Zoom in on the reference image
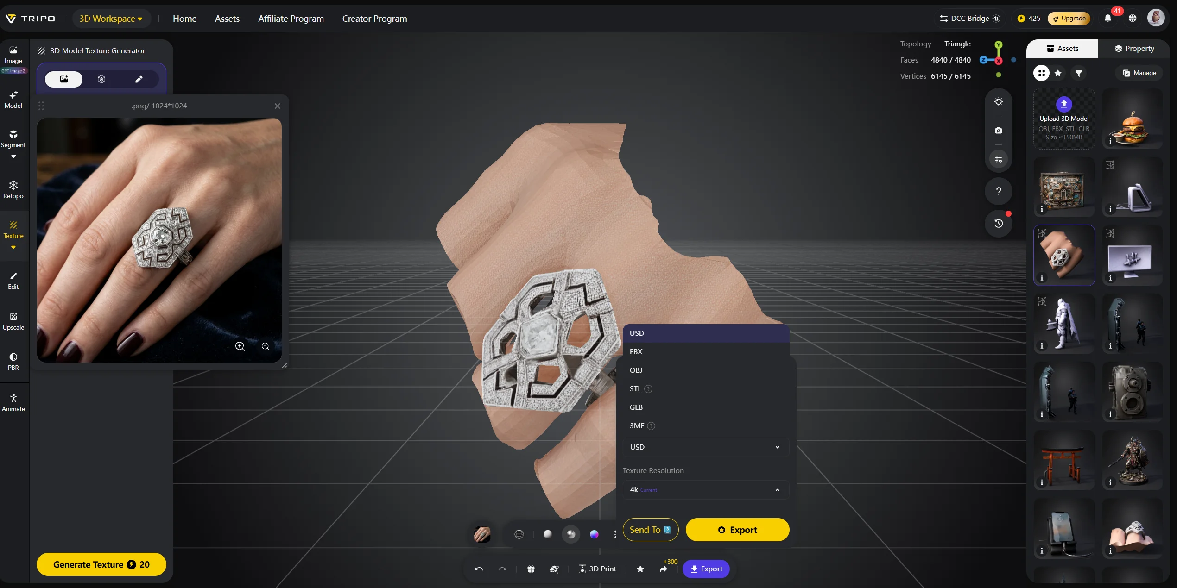 coord(240,346)
